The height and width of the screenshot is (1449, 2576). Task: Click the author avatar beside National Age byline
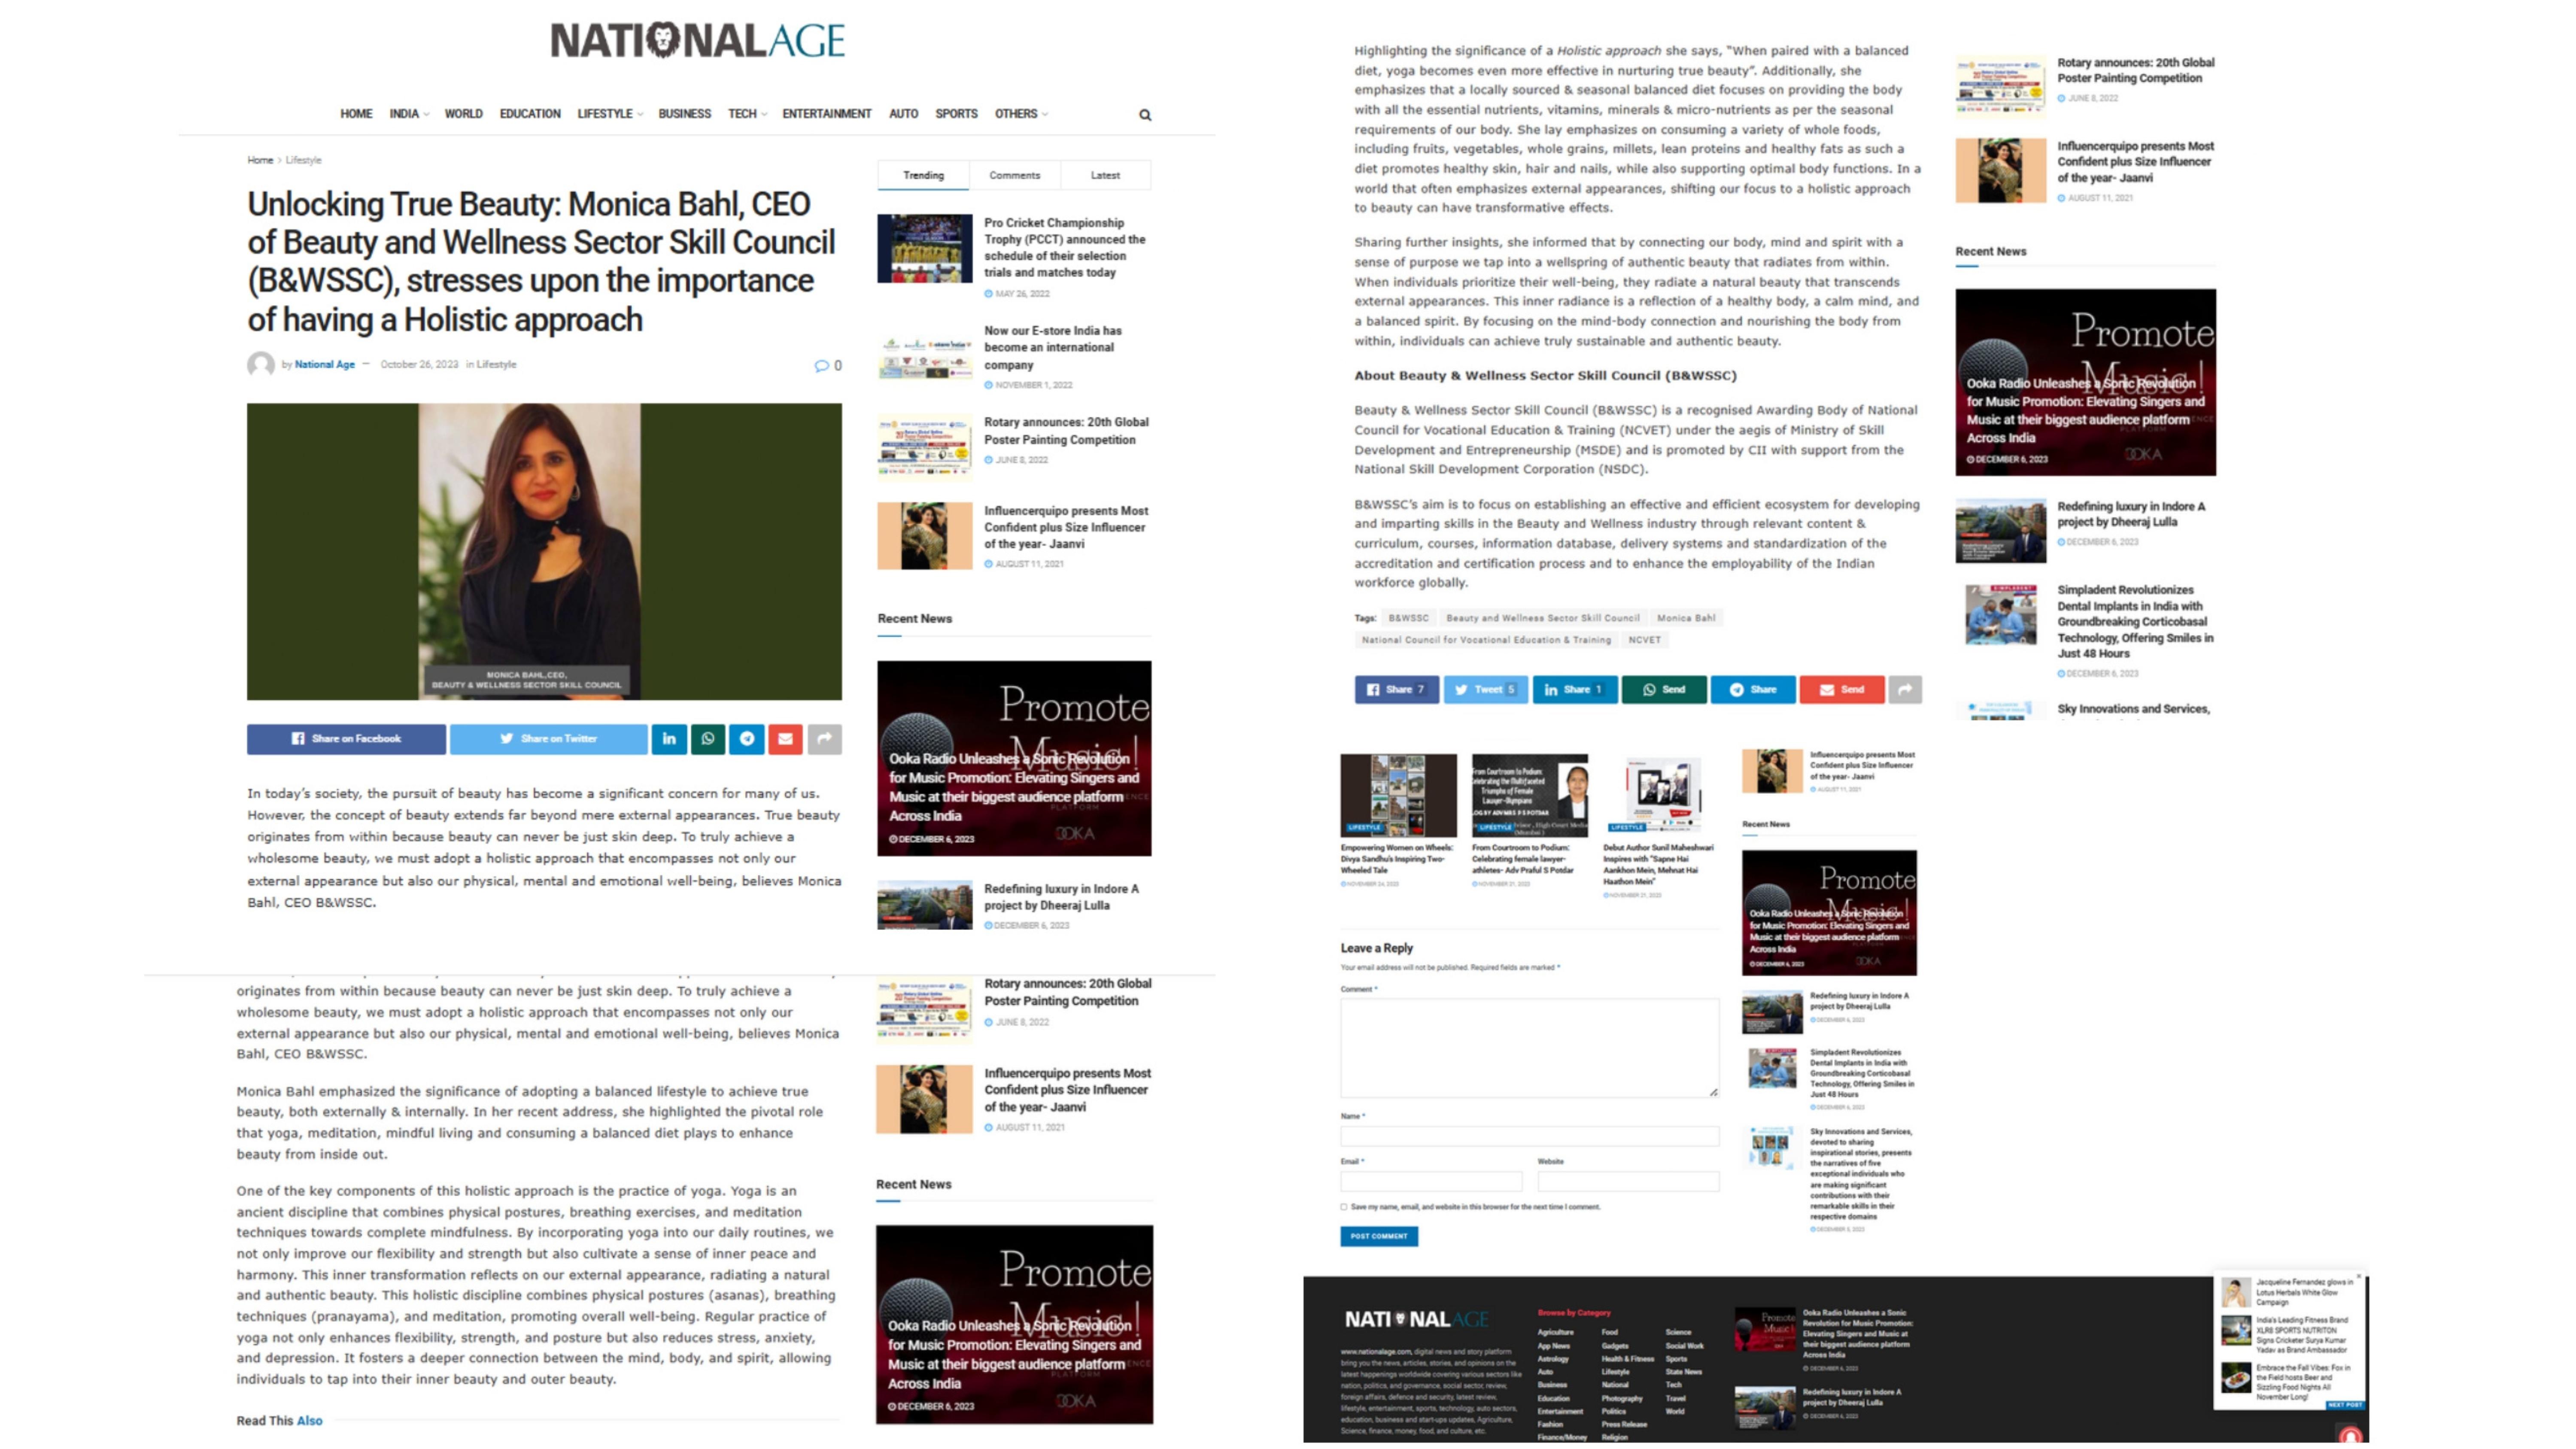pos(261,365)
